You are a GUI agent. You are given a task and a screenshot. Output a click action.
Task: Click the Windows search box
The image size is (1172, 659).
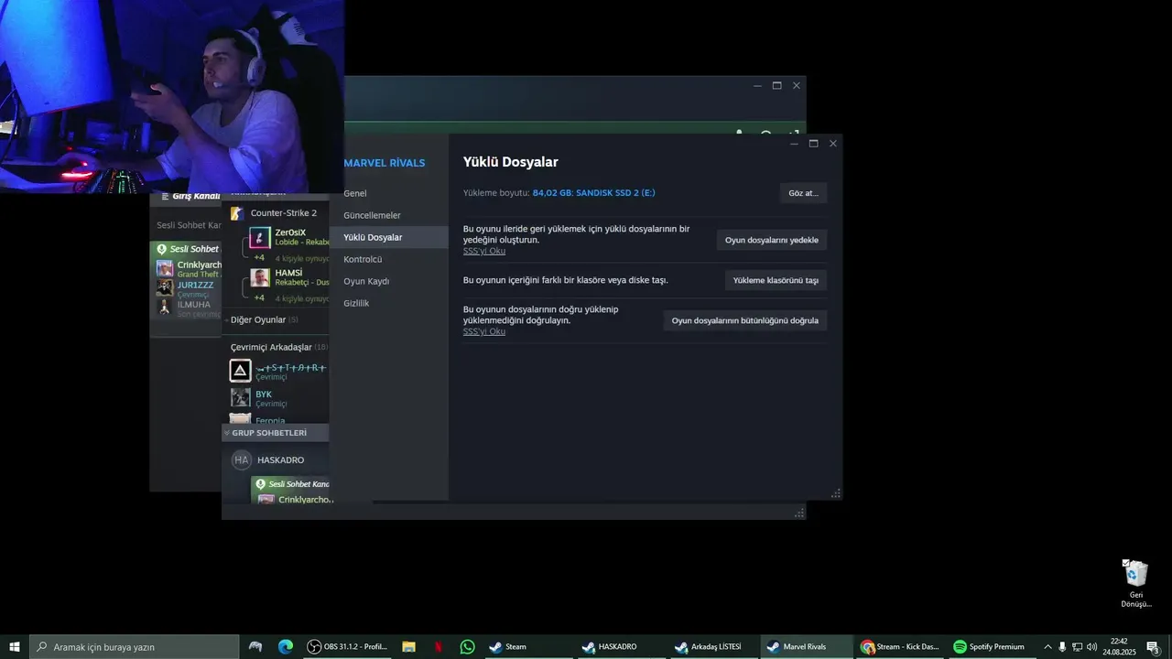(x=135, y=646)
